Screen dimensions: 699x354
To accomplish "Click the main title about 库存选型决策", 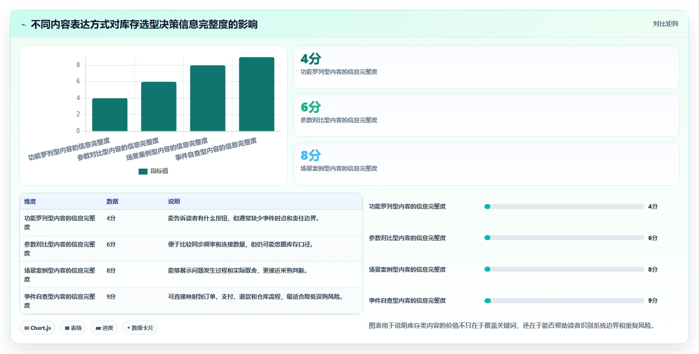I will click(x=144, y=25).
